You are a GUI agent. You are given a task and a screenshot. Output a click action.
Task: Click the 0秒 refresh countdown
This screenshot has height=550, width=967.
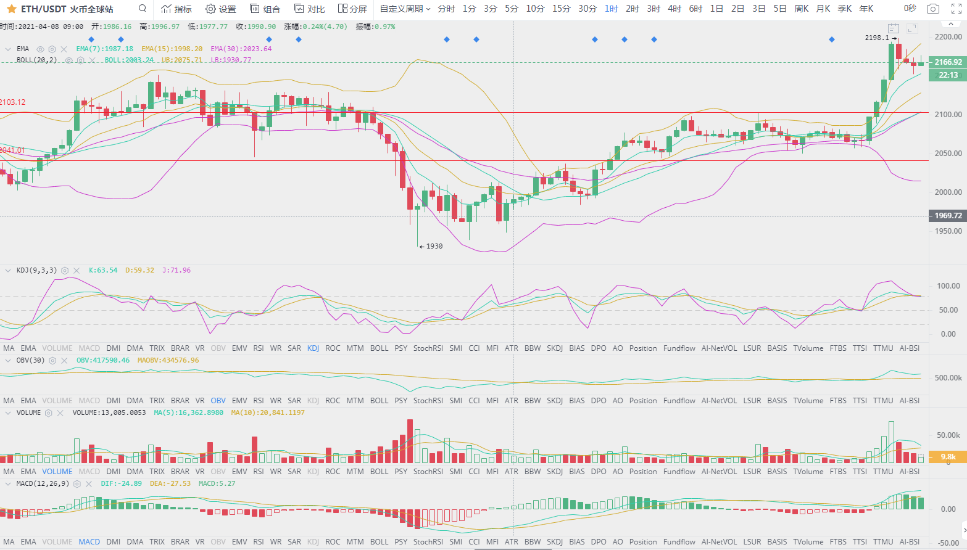(x=910, y=9)
